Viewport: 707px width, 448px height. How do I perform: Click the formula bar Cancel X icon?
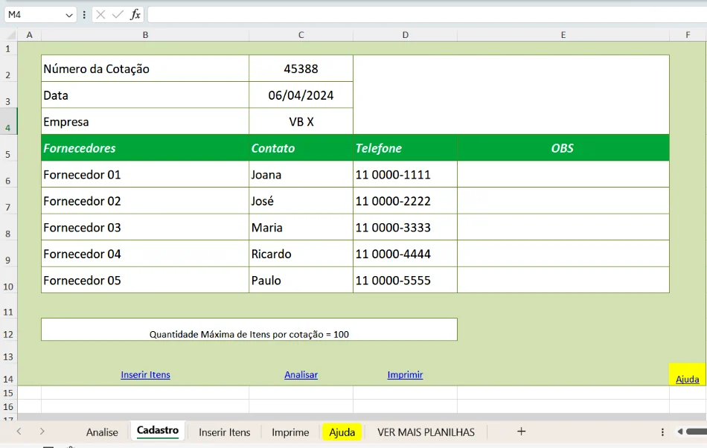coord(100,15)
